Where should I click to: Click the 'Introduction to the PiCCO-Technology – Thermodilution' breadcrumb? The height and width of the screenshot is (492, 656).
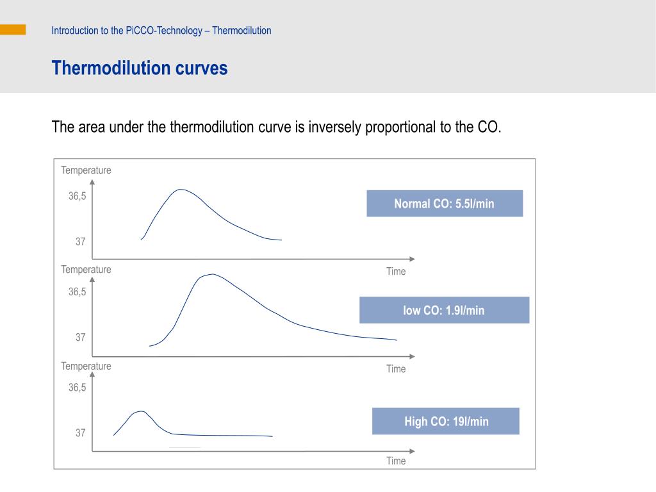pyautogui.click(x=161, y=31)
